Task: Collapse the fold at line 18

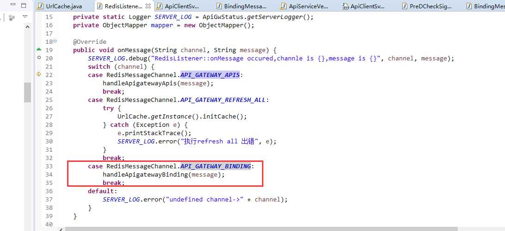Action: coord(55,41)
